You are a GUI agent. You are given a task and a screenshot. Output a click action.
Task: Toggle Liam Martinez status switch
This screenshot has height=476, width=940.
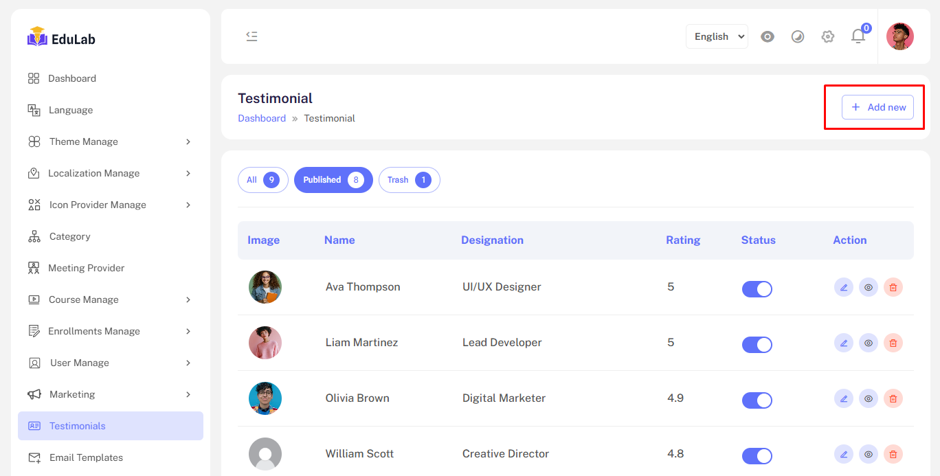click(x=757, y=345)
